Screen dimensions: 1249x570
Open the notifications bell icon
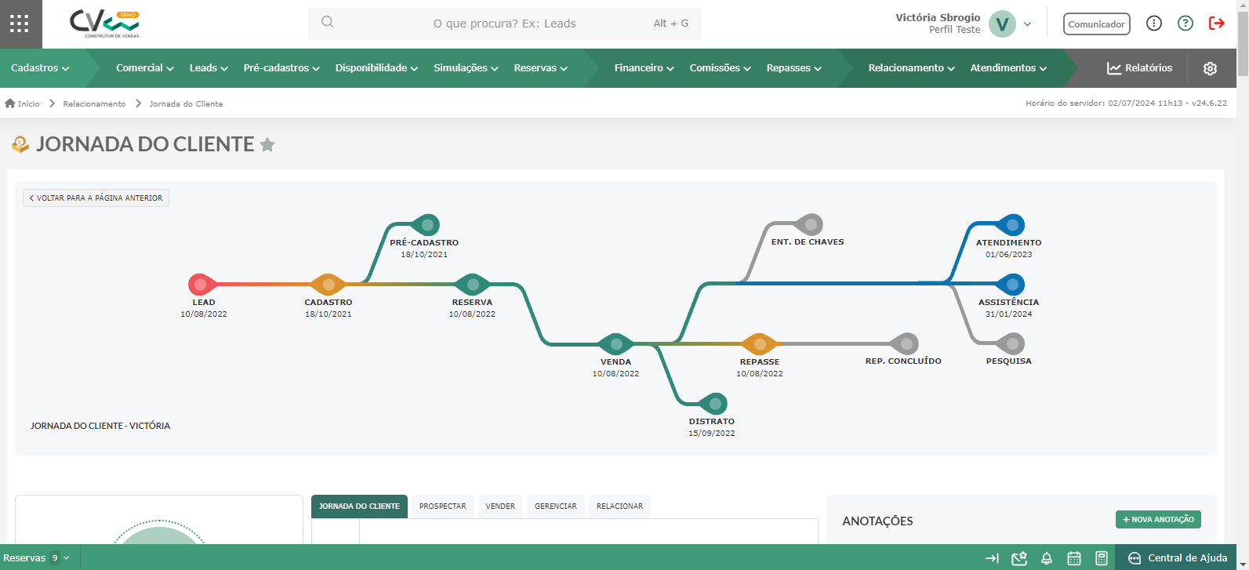[1047, 558]
